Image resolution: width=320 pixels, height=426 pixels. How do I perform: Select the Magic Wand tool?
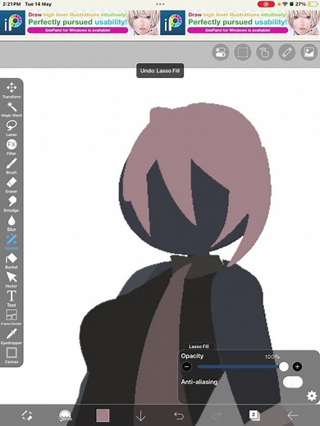[11, 109]
